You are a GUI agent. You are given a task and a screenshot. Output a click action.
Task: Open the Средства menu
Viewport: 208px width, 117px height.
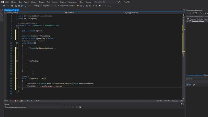[63, 2]
